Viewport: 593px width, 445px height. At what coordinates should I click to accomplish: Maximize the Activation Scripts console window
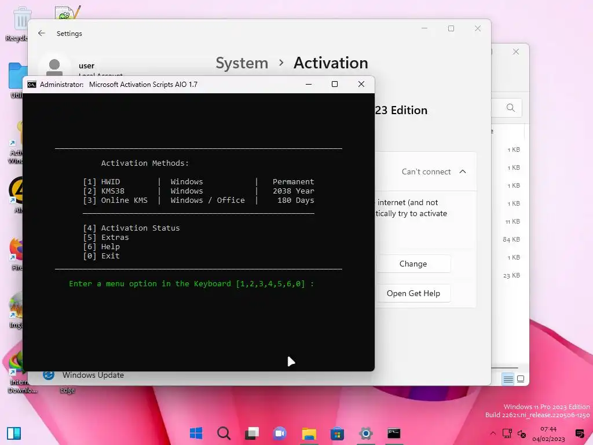click(x=335, y=84)
